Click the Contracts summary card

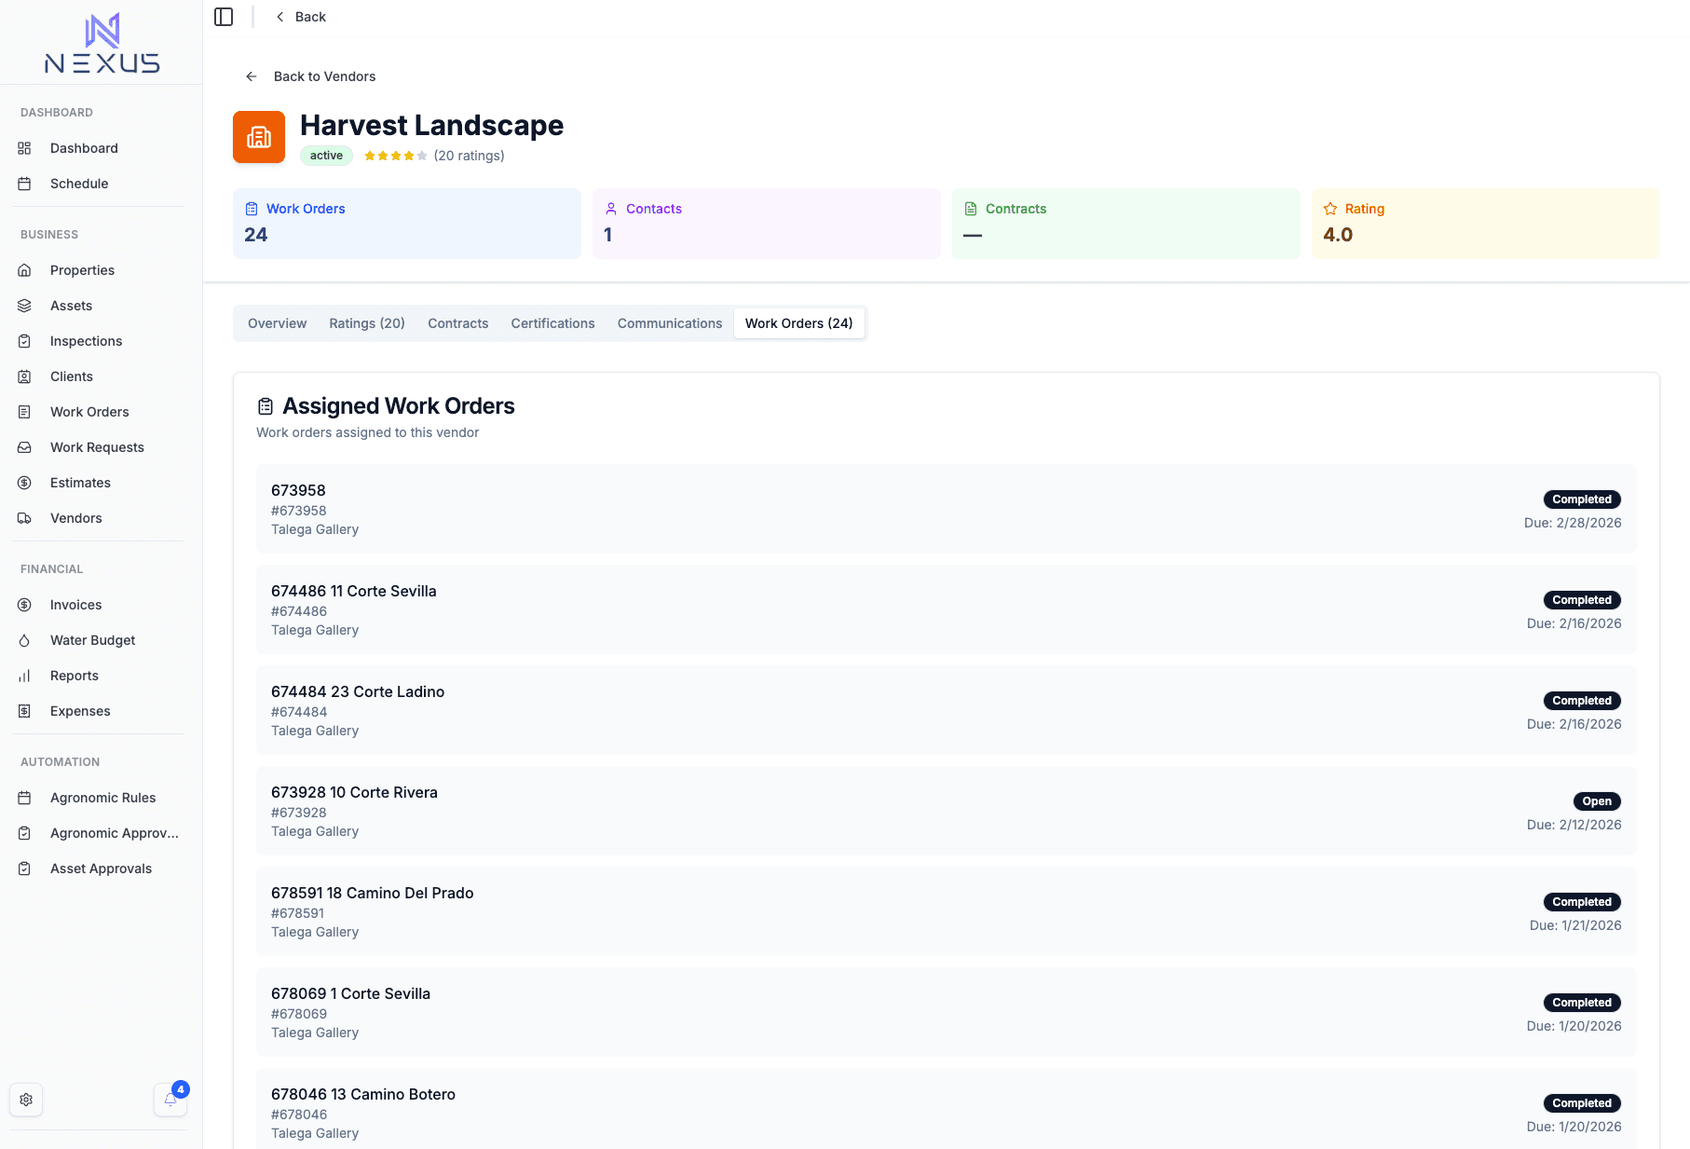[1125, 224]
